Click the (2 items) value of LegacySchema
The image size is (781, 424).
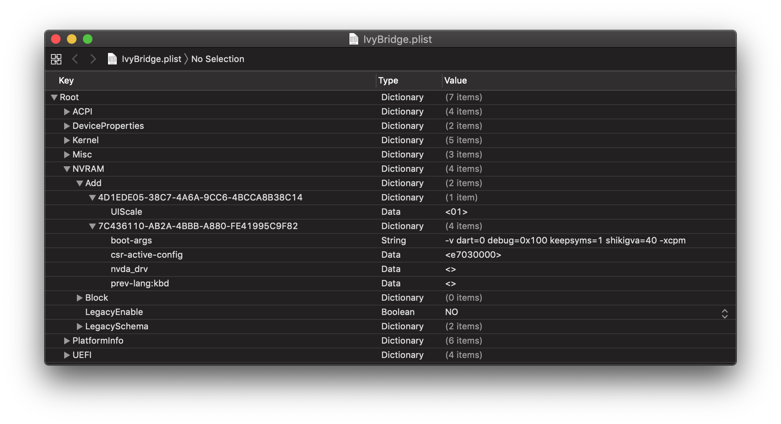464,327
